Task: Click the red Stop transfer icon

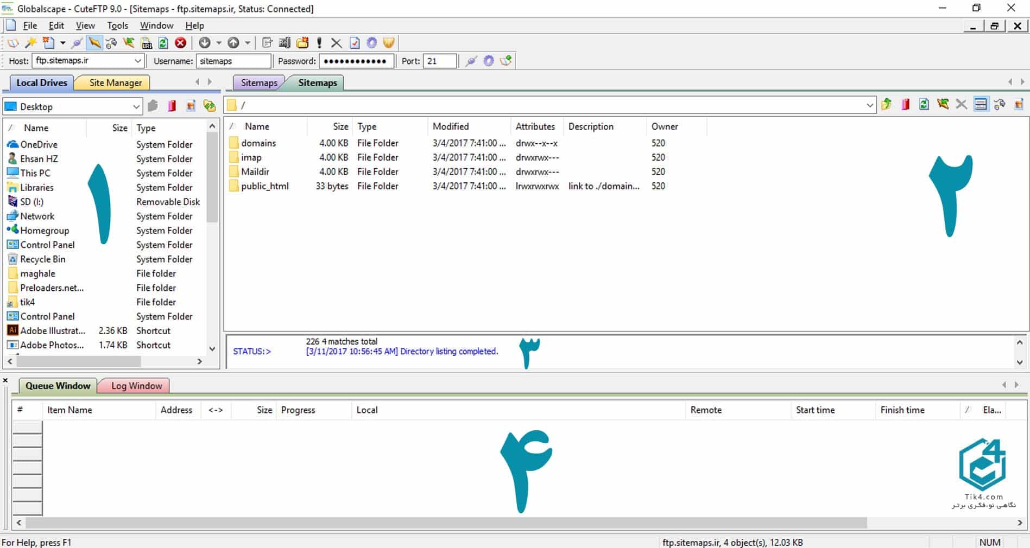Action: coord(181,43)
